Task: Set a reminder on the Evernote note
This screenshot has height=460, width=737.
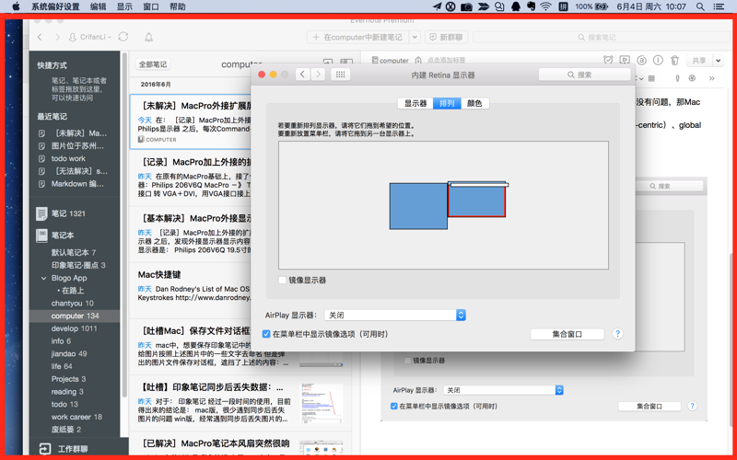Action: 608,60
